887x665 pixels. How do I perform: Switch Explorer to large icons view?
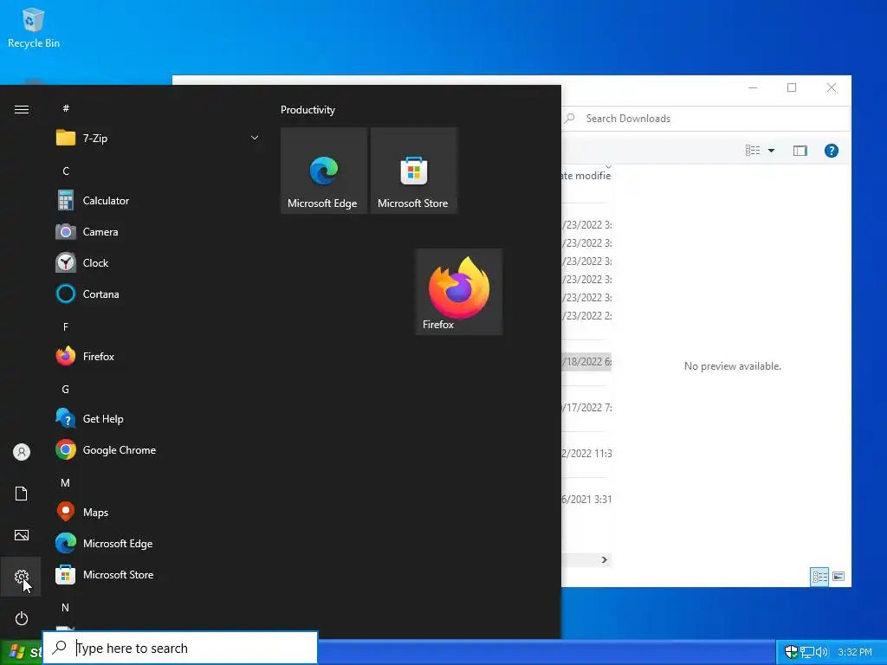(838, 577)
